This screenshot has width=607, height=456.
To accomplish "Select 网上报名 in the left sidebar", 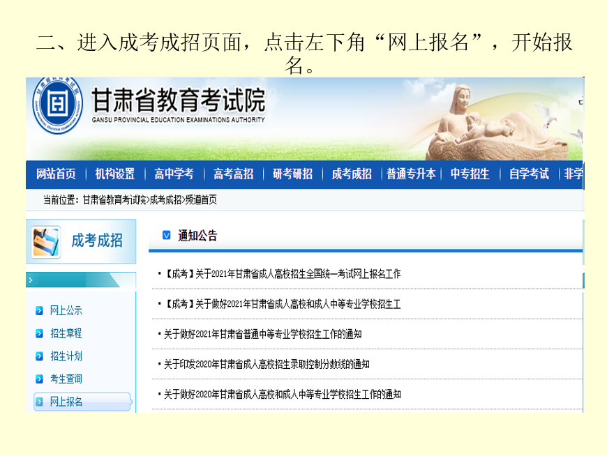I will click(66, 402).
